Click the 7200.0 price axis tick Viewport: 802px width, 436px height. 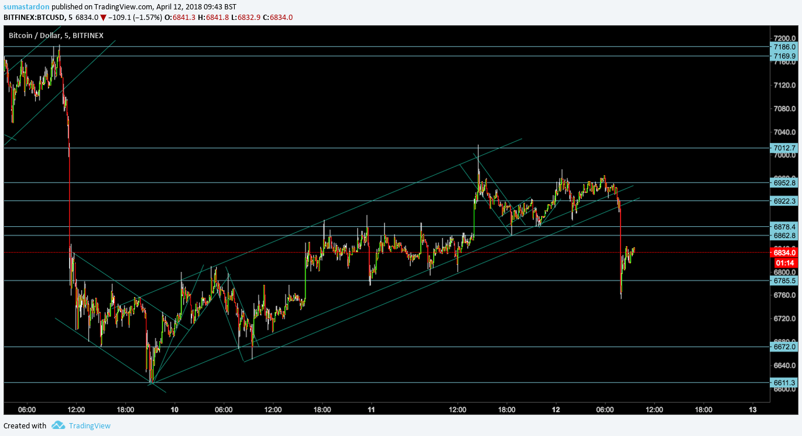pyautogui.click(x=784, y=38)
